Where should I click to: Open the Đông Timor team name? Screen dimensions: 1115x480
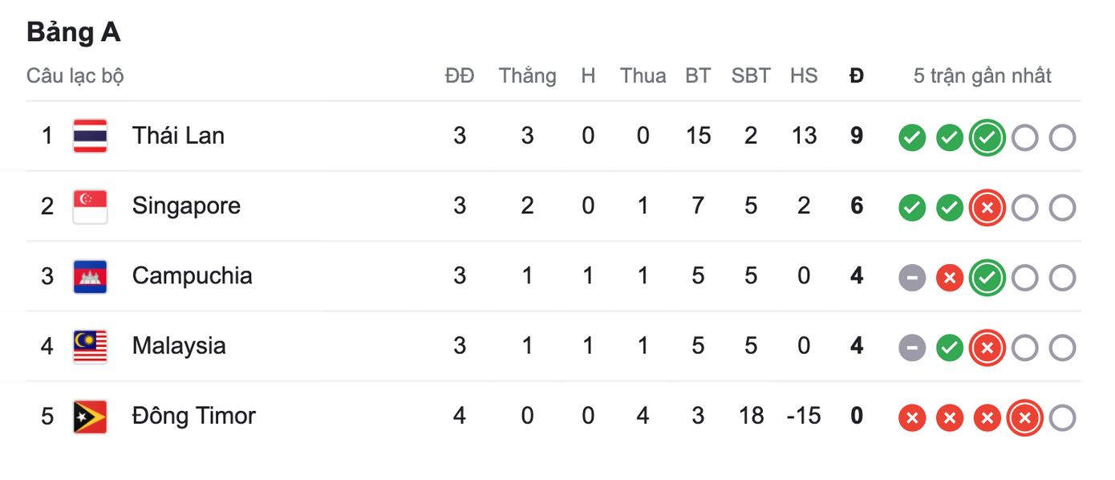coord(194,417)
